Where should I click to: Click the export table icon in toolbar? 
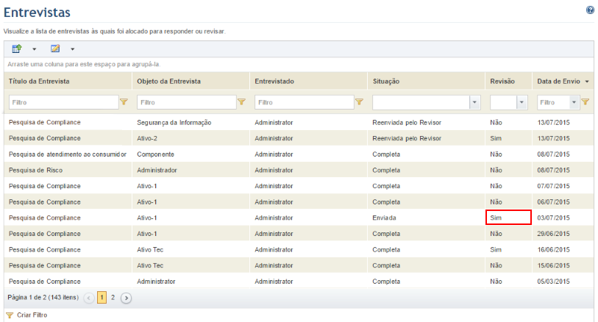pos(17,49)
